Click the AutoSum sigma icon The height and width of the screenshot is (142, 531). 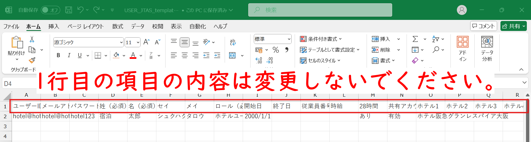(x=415, y=39)
